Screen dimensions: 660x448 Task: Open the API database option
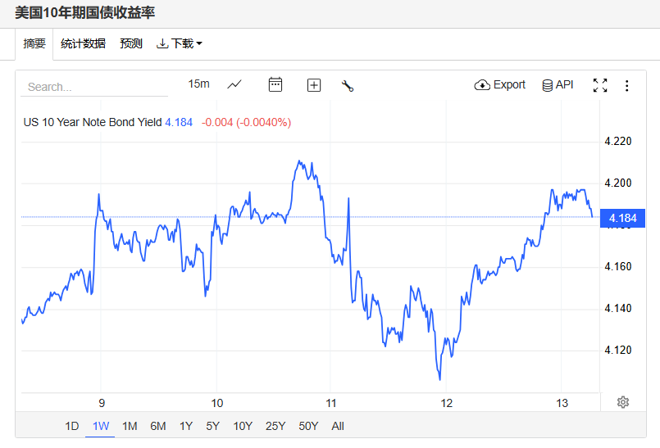558,85
